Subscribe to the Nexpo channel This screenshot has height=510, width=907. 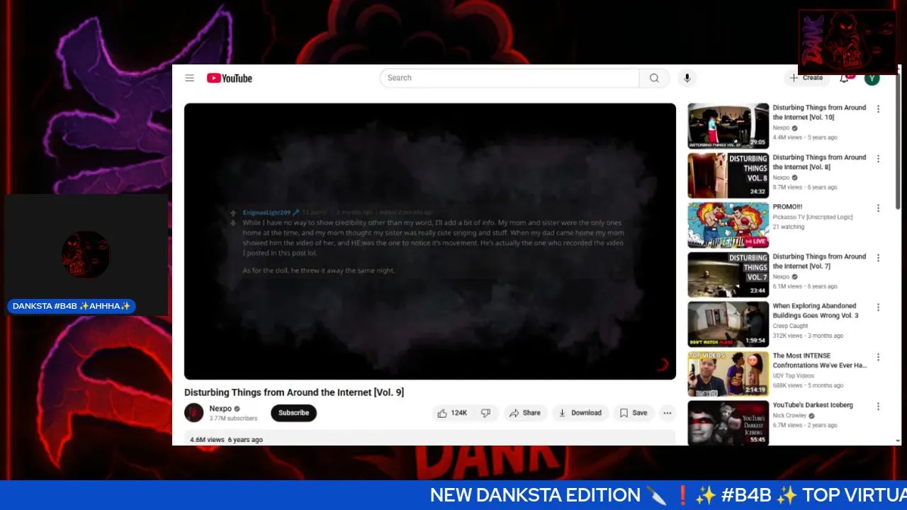(293, 413)
